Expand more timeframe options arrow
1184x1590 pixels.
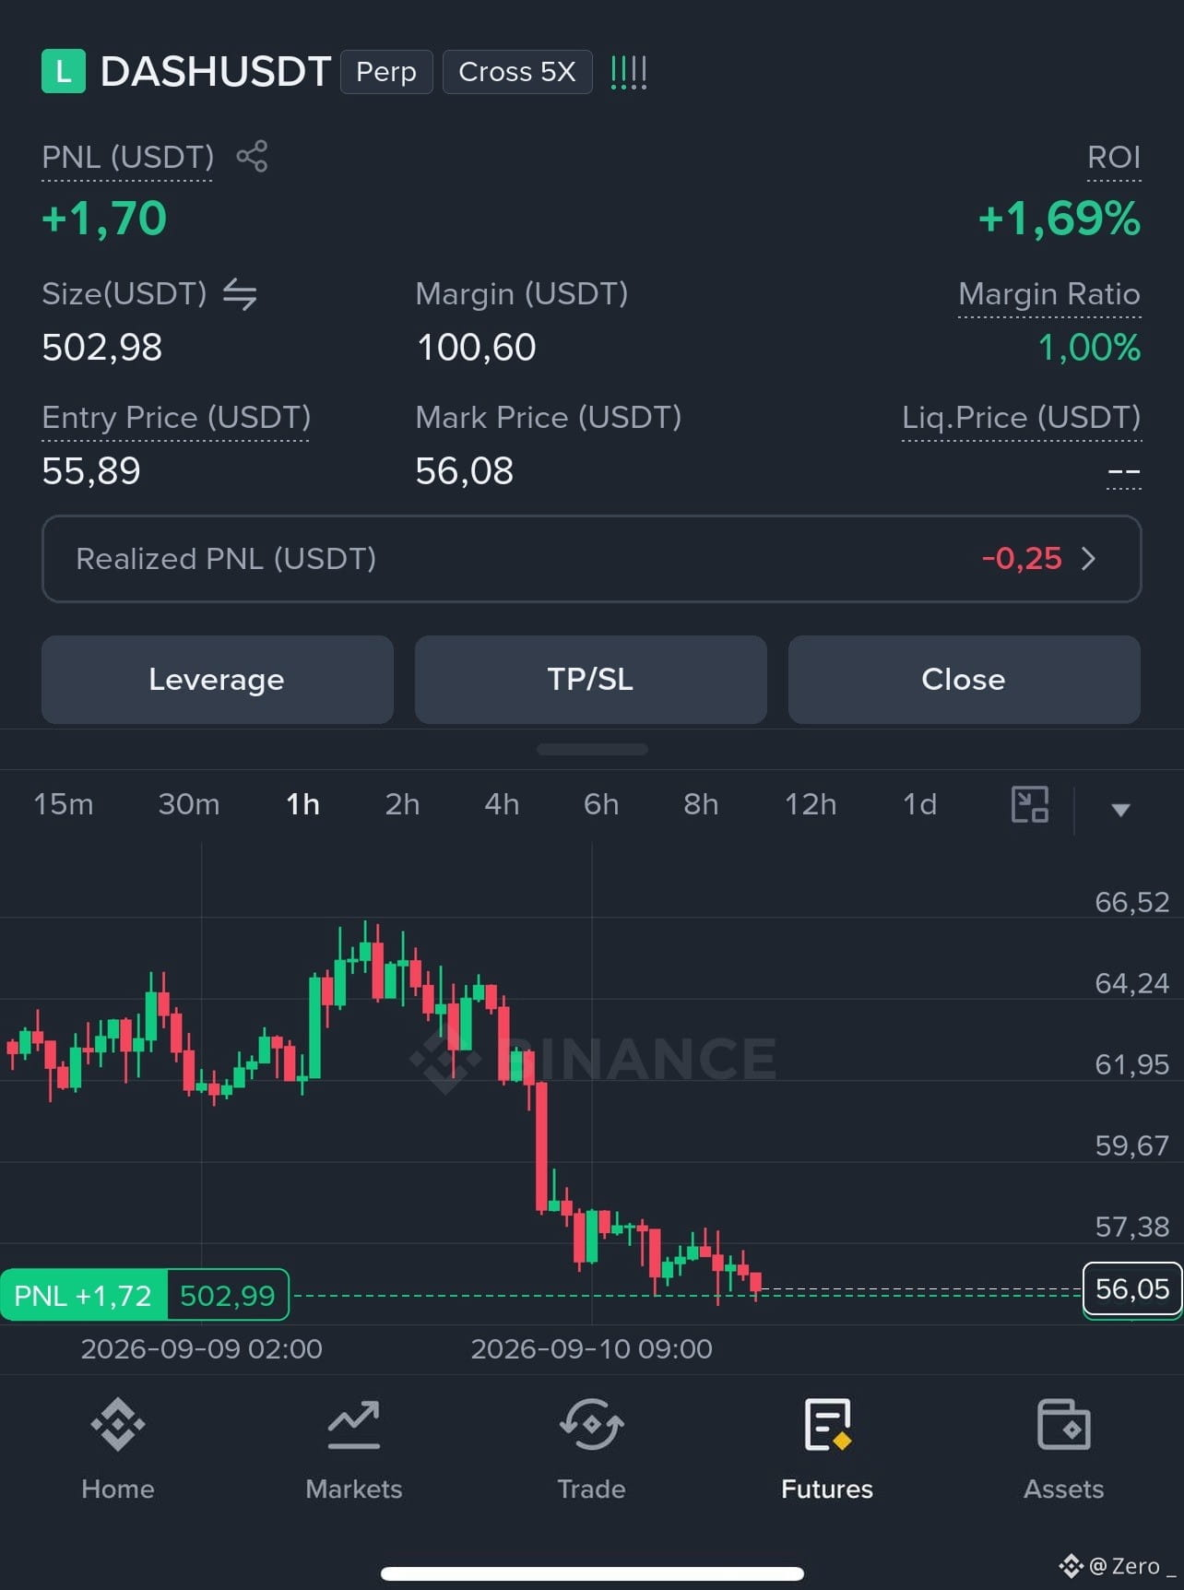pos(1120,810)
